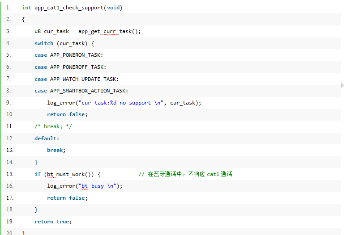Click the '/* break; */' comment
364x235 pixels.
[53, 126]
